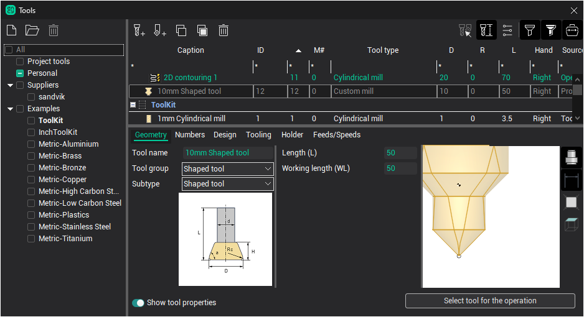The height and width of the screenshot is (317, 584).
Task: Click the new tool library document icon
Action: pyautogui.click(x=11, y=30)
